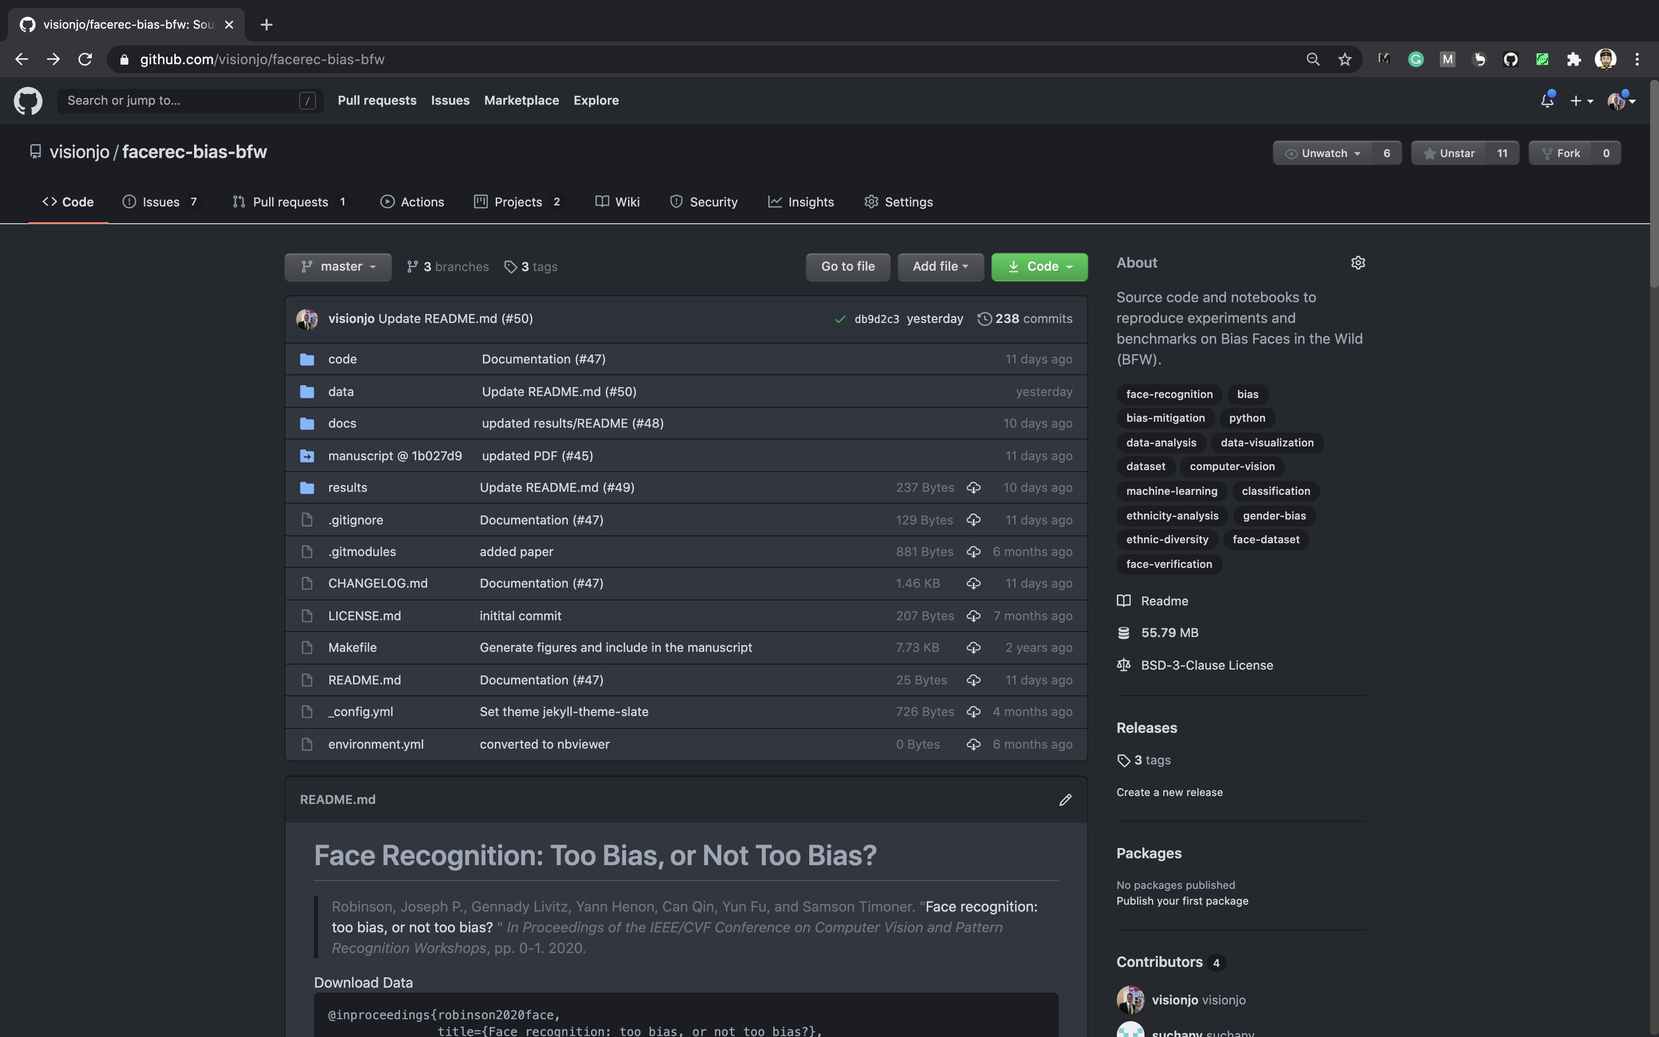The height and width of the screenshot is (1037, 1659).
Task: Expand the Add file dropdown
Action: 940,267
